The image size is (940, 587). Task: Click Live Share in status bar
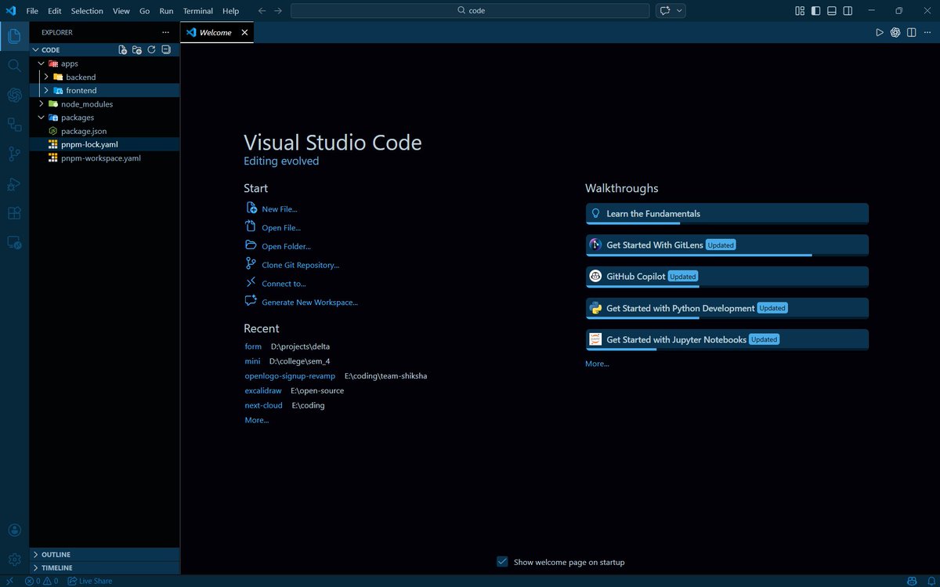pos(90,581)
